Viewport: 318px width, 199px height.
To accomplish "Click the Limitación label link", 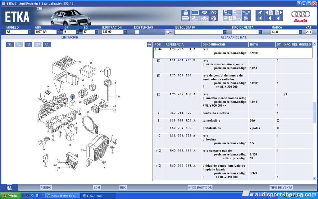I will point(70,37).
